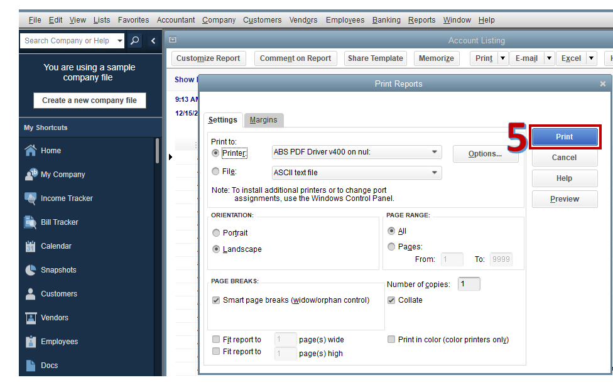This screenshot has width=613, height=385.
Task: Toggle Smart page breaks checkbox
Action: (x=216, y=300)
